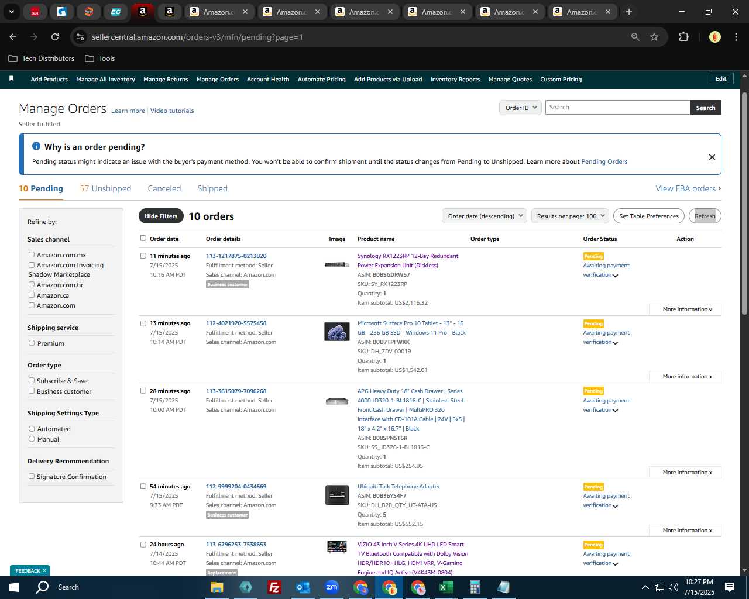Check the Subscribe & Save order type
This screenshot has height=599, width=749.
32,380
